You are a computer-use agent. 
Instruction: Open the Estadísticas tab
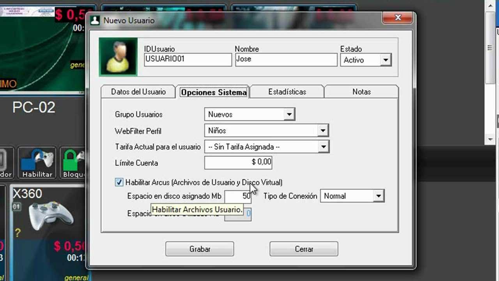coord(287,92)
